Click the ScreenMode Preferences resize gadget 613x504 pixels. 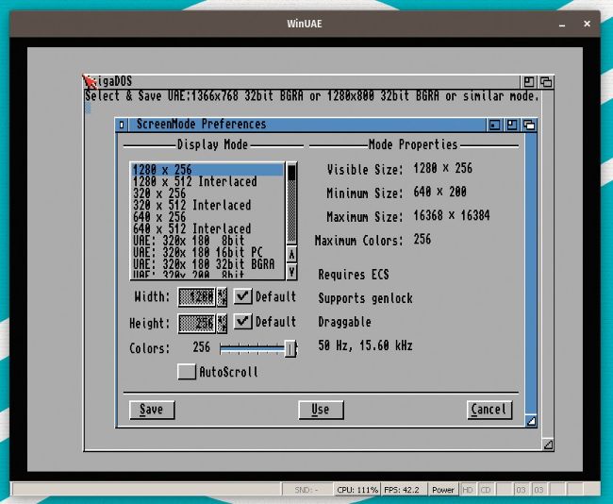[531, 421]
